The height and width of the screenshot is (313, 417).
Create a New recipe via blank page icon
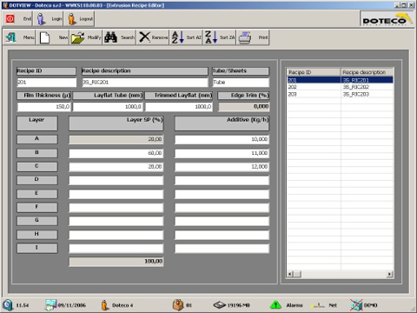44,37
